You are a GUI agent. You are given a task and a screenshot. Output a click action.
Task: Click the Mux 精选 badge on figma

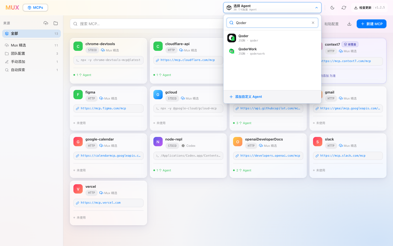(x=108, y=98)
